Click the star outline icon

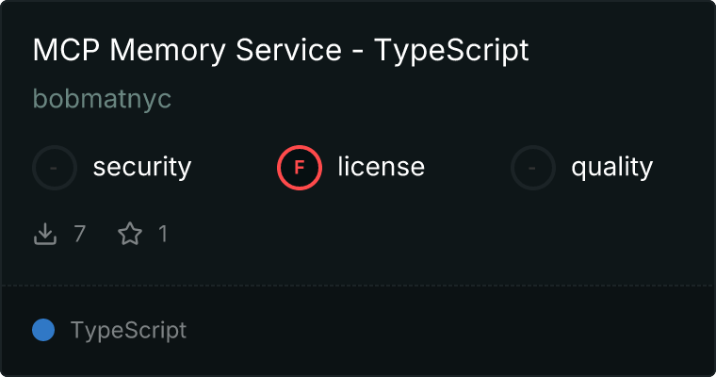click(129, 234)
